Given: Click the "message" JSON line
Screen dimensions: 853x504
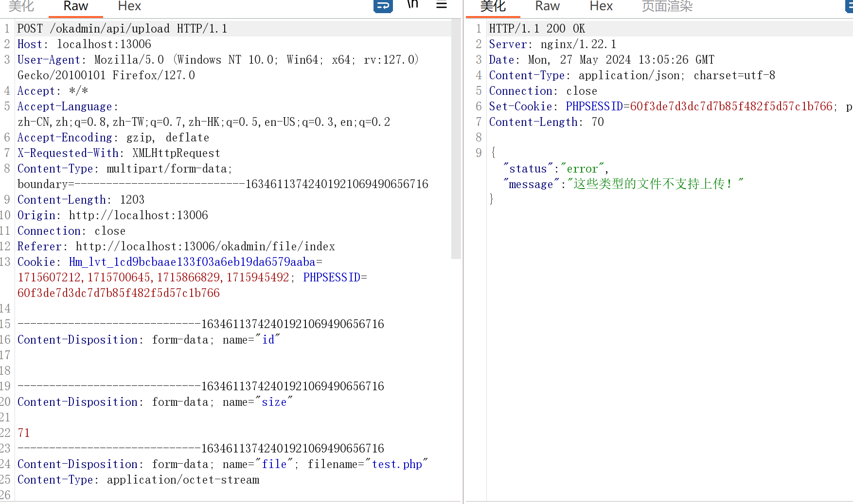Looking at the screenshot, I should tap(623, 184).
